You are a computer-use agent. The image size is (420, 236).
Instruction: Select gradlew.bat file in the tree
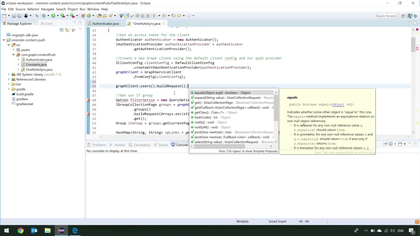tap(22, 104)
